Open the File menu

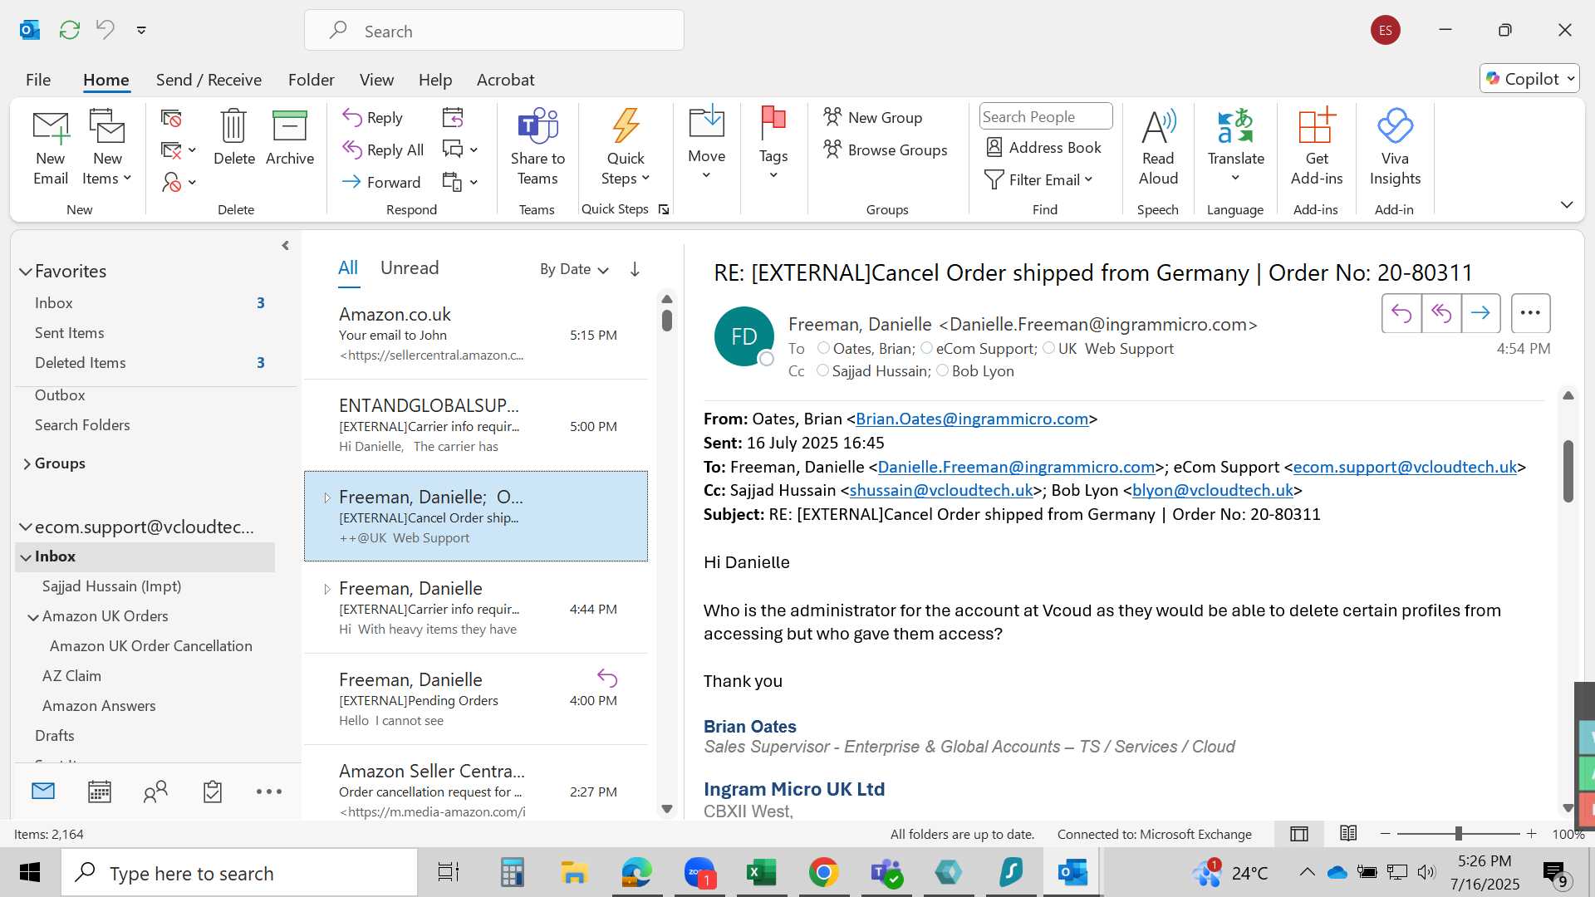[38, 80]
